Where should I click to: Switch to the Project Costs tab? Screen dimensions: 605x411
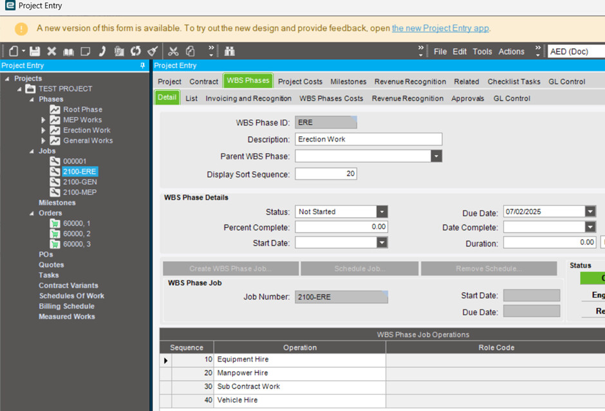pyautogui.click(x=300, y=82)
